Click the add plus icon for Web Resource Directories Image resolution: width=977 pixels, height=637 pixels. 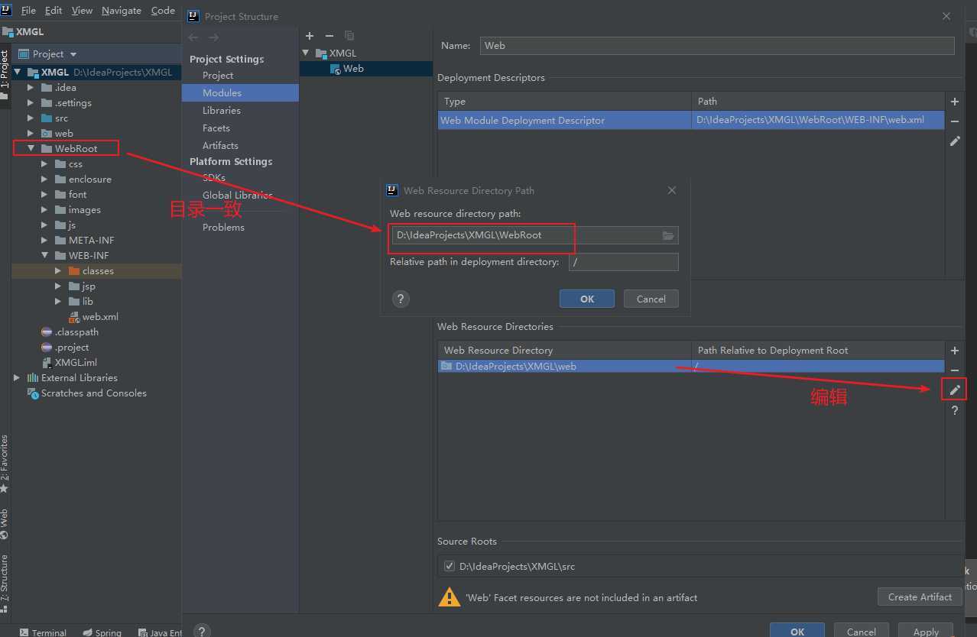coord(954,351)
